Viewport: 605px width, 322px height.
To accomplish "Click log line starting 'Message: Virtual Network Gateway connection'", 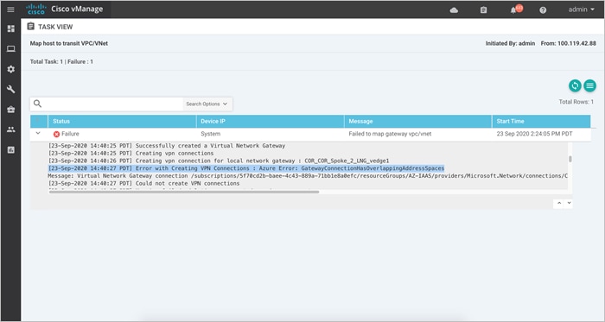I will point(308,175).
